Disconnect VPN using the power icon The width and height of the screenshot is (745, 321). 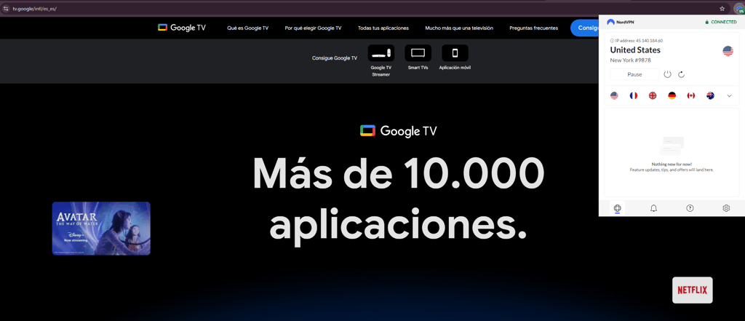(668, 74)
